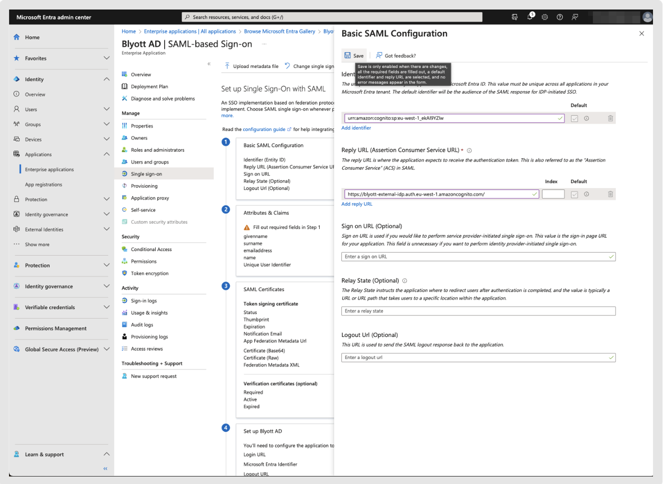Toggle default checkbox for reply URL

(574, 194)
